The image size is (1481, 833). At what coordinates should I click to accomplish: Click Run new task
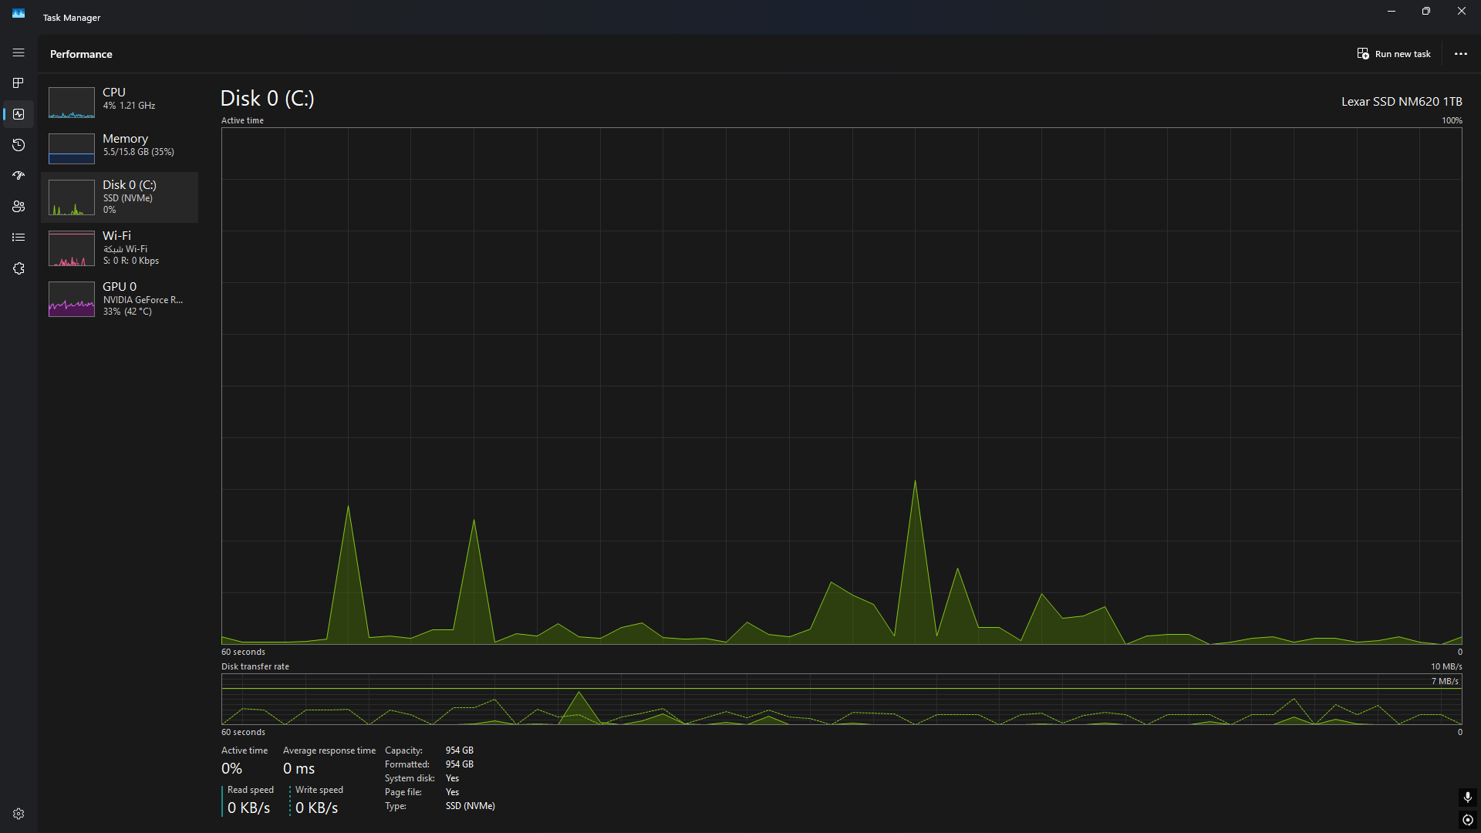tap(1394, 54)
